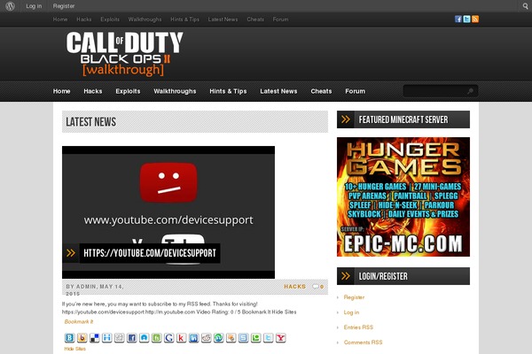Open Latest News in the main navigation

click(278, 91)
